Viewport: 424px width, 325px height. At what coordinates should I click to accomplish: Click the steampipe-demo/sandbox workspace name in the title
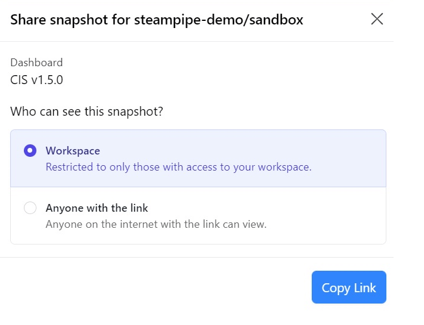pos(219,20)
